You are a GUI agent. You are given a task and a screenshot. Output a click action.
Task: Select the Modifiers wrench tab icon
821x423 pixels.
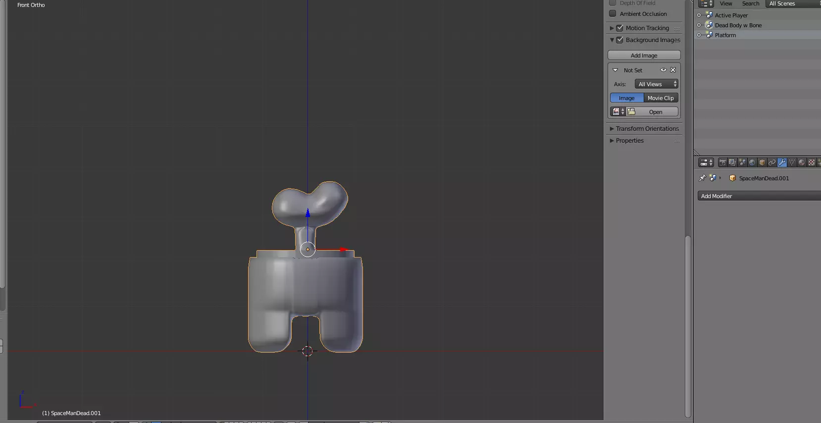pyautogui.click(x=782, y=162)
